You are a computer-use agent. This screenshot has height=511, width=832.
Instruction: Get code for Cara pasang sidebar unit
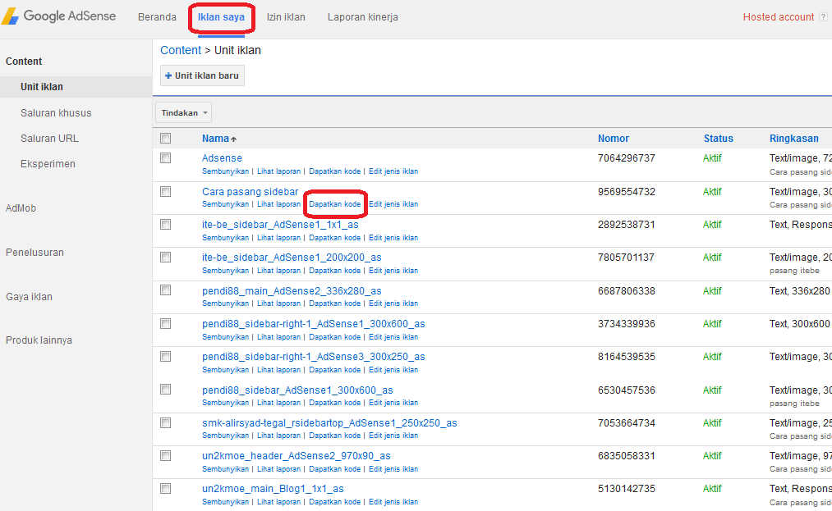pos(334,203)
